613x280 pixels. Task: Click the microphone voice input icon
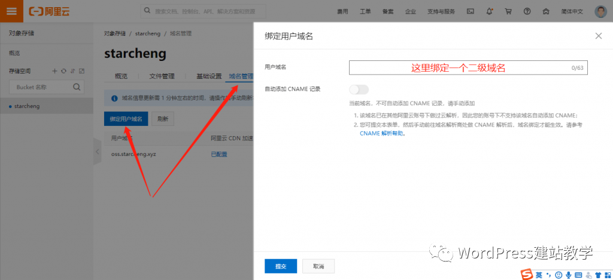(x=568, y=275)
